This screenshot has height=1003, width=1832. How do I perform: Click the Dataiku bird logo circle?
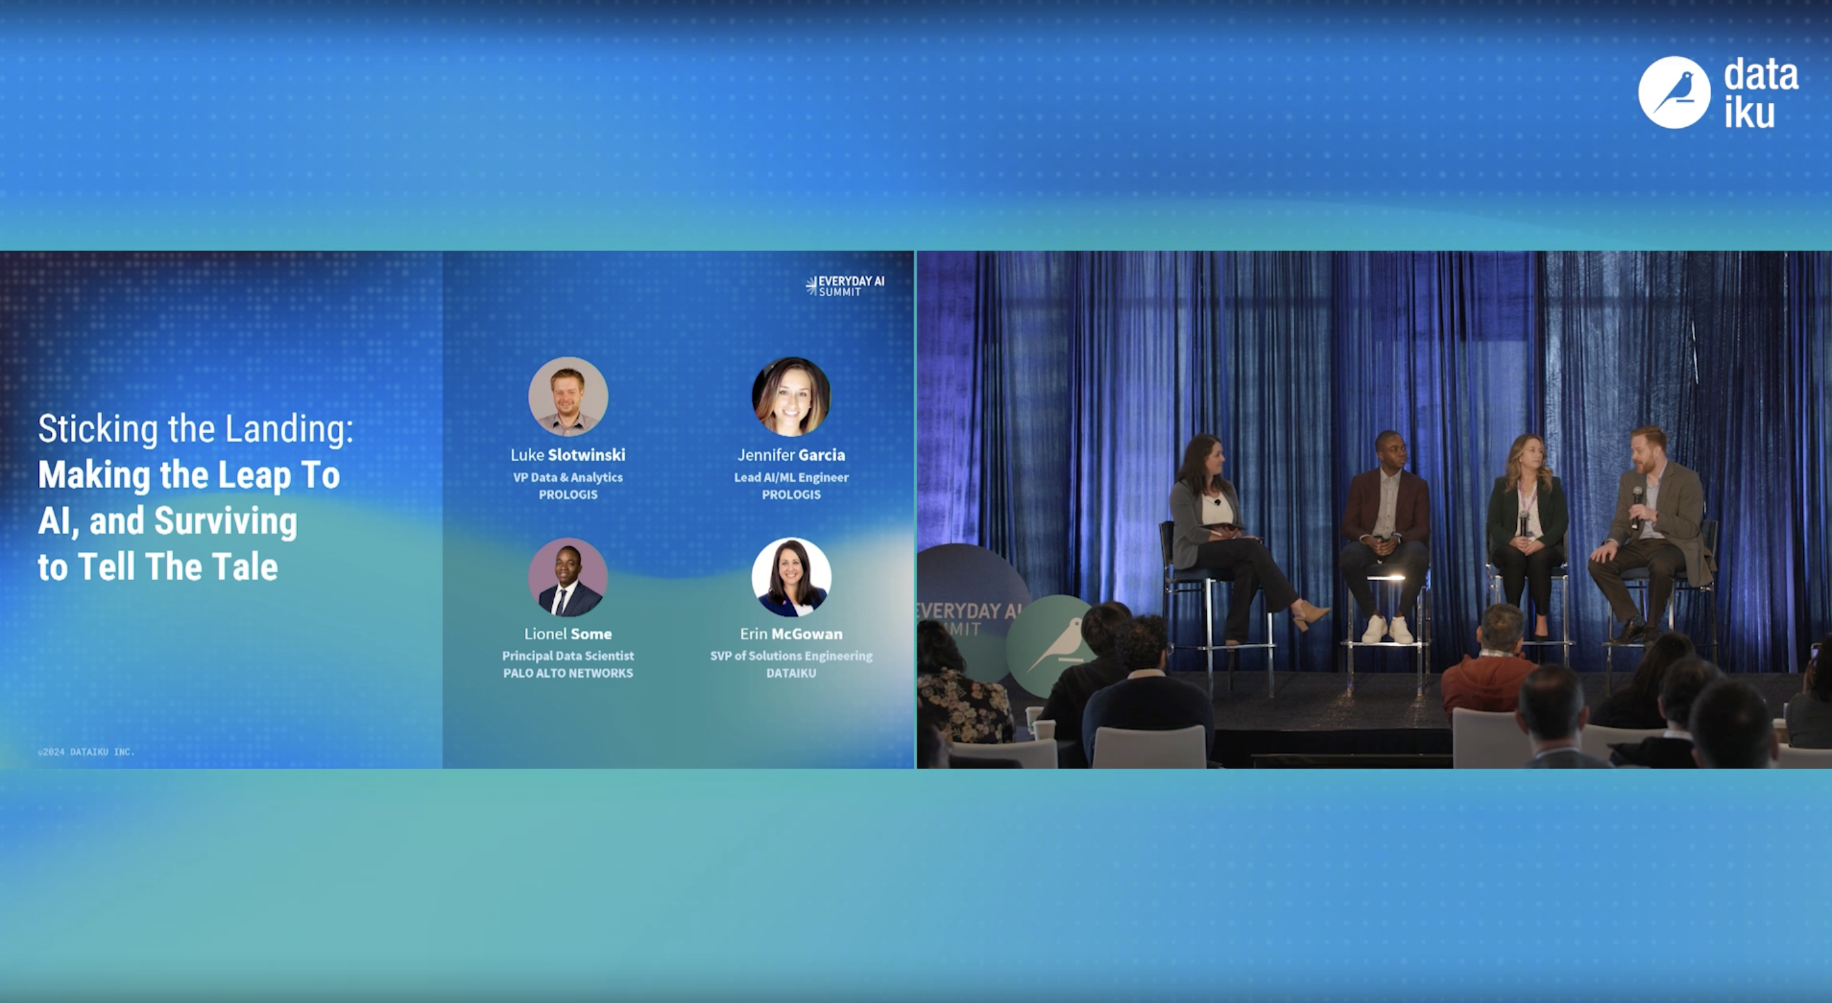tap(1673, 93)
